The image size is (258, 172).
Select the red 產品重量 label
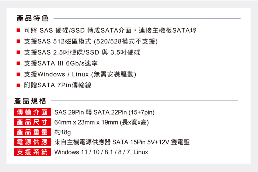(x=32, y=132)
